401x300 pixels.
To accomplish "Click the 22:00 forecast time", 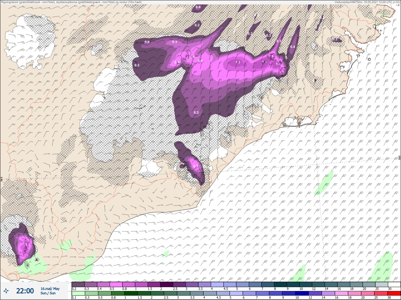I will point(25,291).
